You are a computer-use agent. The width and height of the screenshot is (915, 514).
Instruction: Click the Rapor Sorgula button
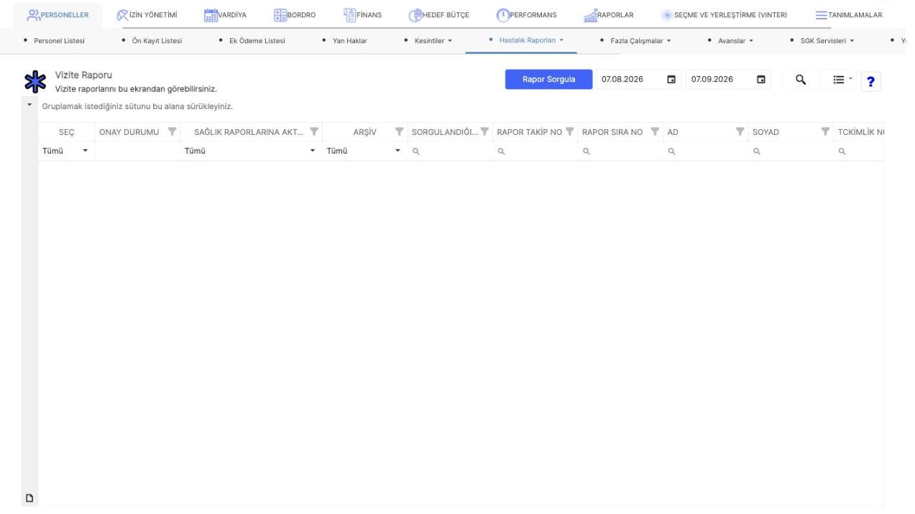548,80
